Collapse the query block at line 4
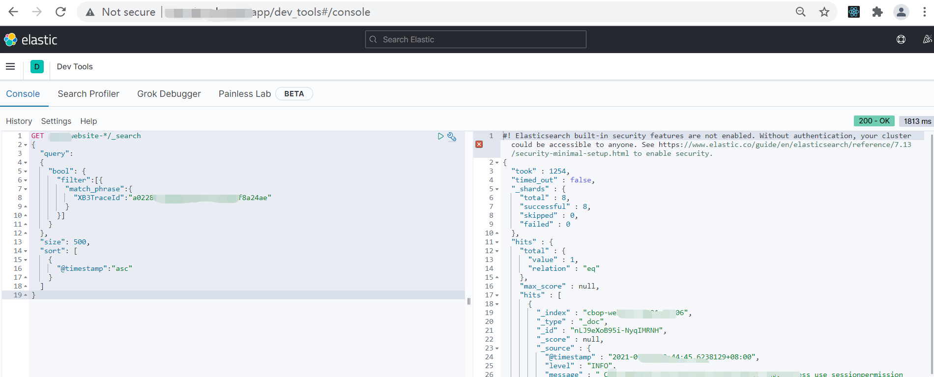The image size is (934, 377). click(x=26, y=163)
